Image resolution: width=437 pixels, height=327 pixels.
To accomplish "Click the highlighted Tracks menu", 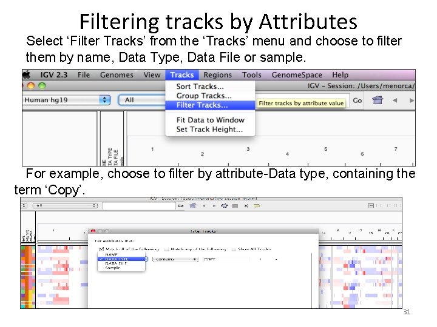I will tap(182, 75).
